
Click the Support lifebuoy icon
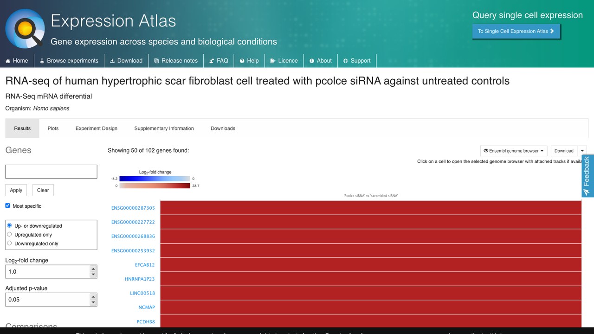coord(346,61)
